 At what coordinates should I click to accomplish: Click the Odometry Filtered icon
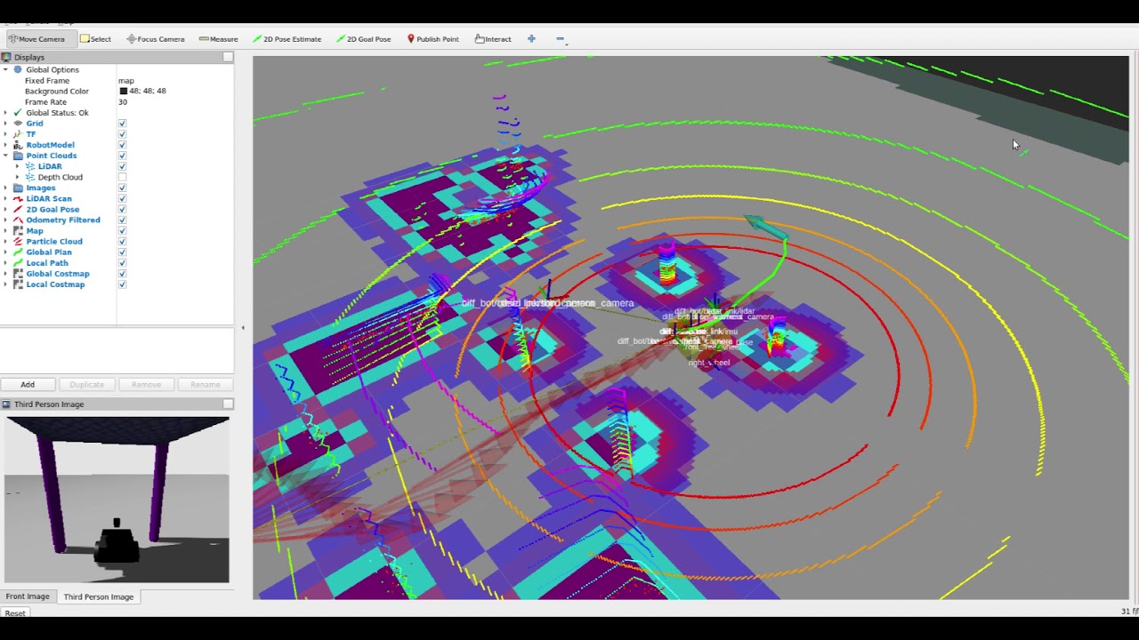pos(18,220)
